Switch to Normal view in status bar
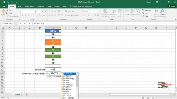This screenshot has width=177, height=99. (143, 98)
